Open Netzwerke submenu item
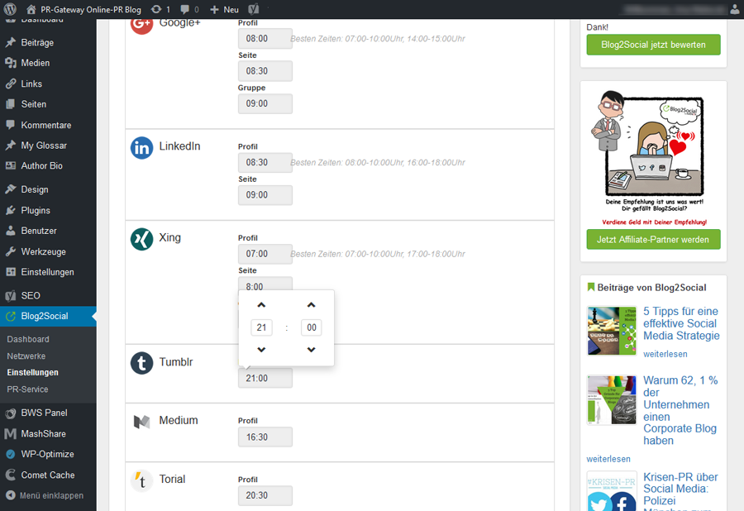 click(x=26, y=356)
